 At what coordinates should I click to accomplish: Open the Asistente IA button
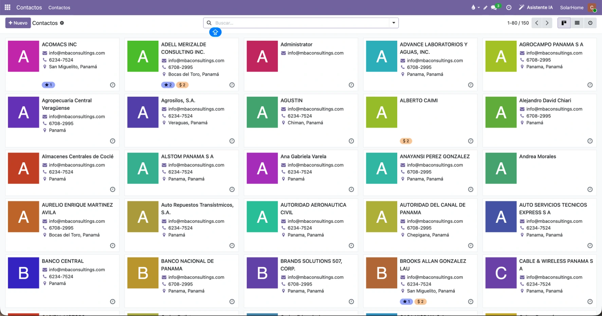[536, 7]
